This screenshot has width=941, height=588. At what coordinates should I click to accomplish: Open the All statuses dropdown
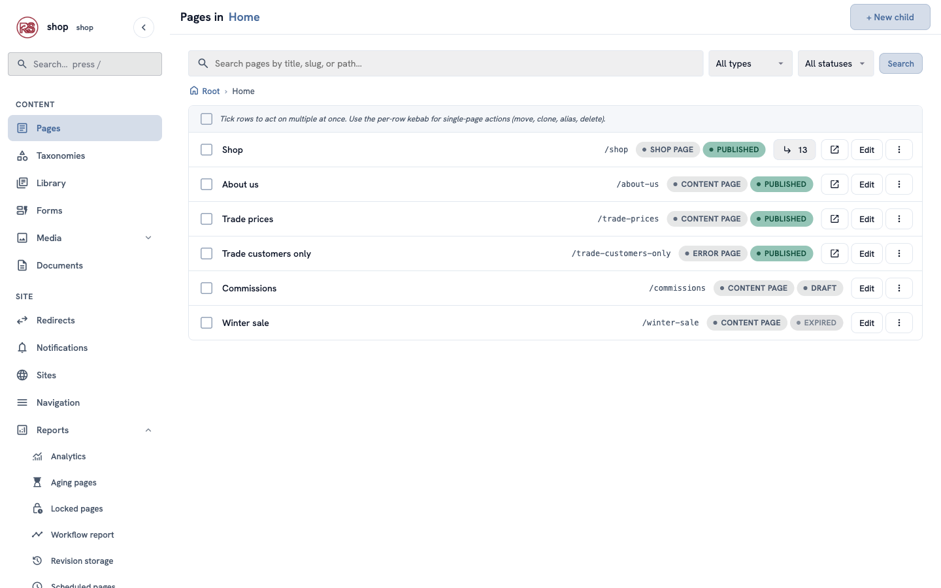click(x=836, y=63)
